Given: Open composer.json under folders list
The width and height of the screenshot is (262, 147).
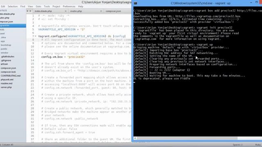Looking at the screenshot, I should point(8,68).
